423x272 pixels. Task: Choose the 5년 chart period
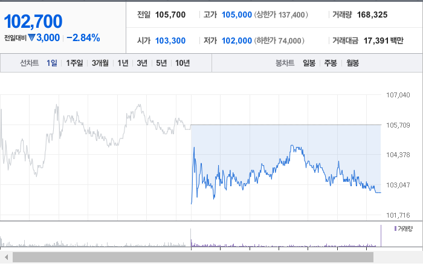tap(161, 63)
